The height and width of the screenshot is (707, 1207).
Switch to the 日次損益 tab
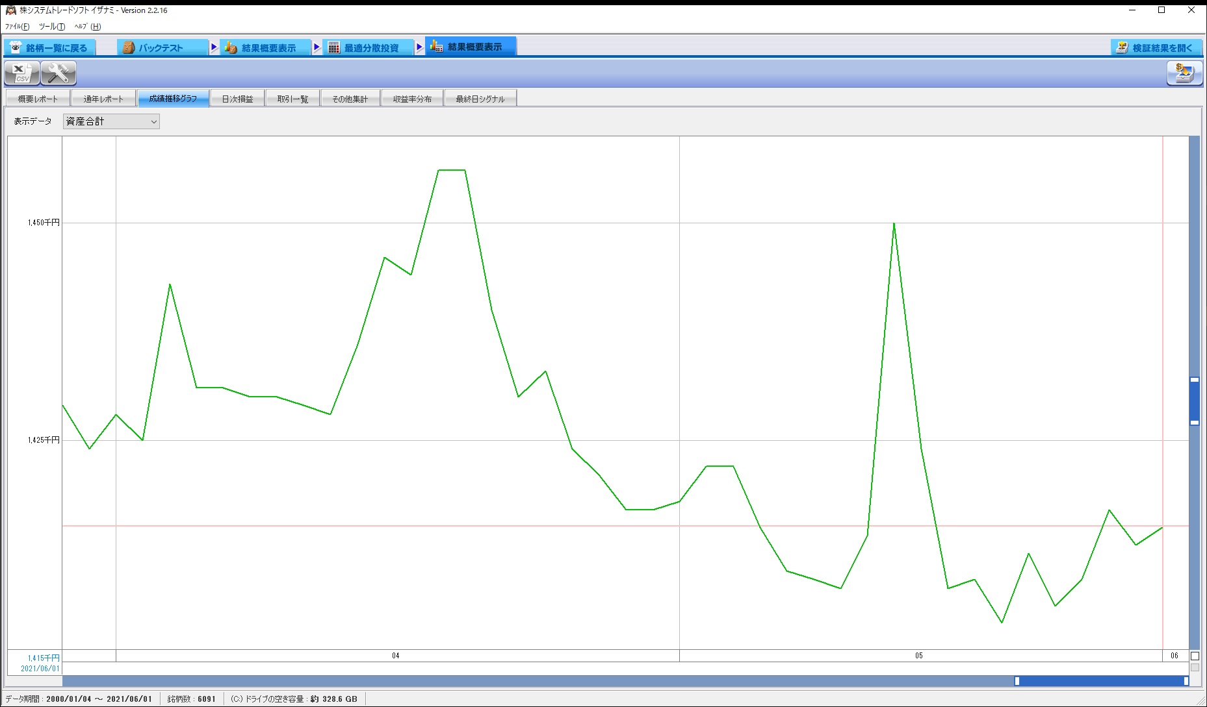(237, 99)
